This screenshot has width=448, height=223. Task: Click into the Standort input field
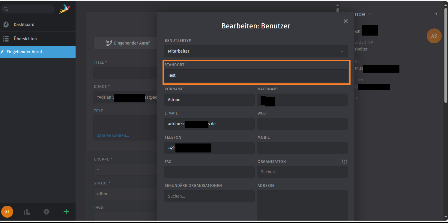tap(255, 75)
